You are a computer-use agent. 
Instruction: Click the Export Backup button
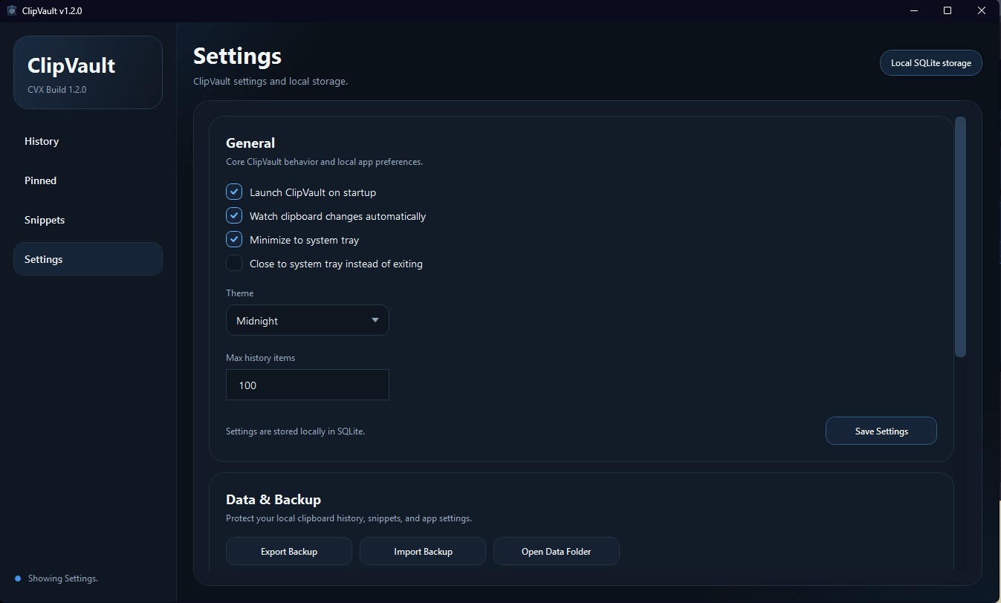click(288, 551)
